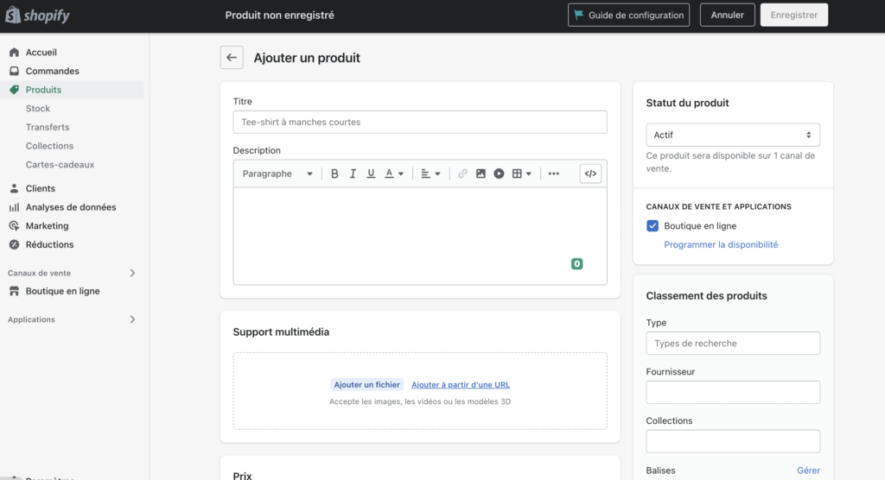Viewport: 885px width, 480px height.
Task: Click the Ajouter un fichier button
Action: coord(367,385)
